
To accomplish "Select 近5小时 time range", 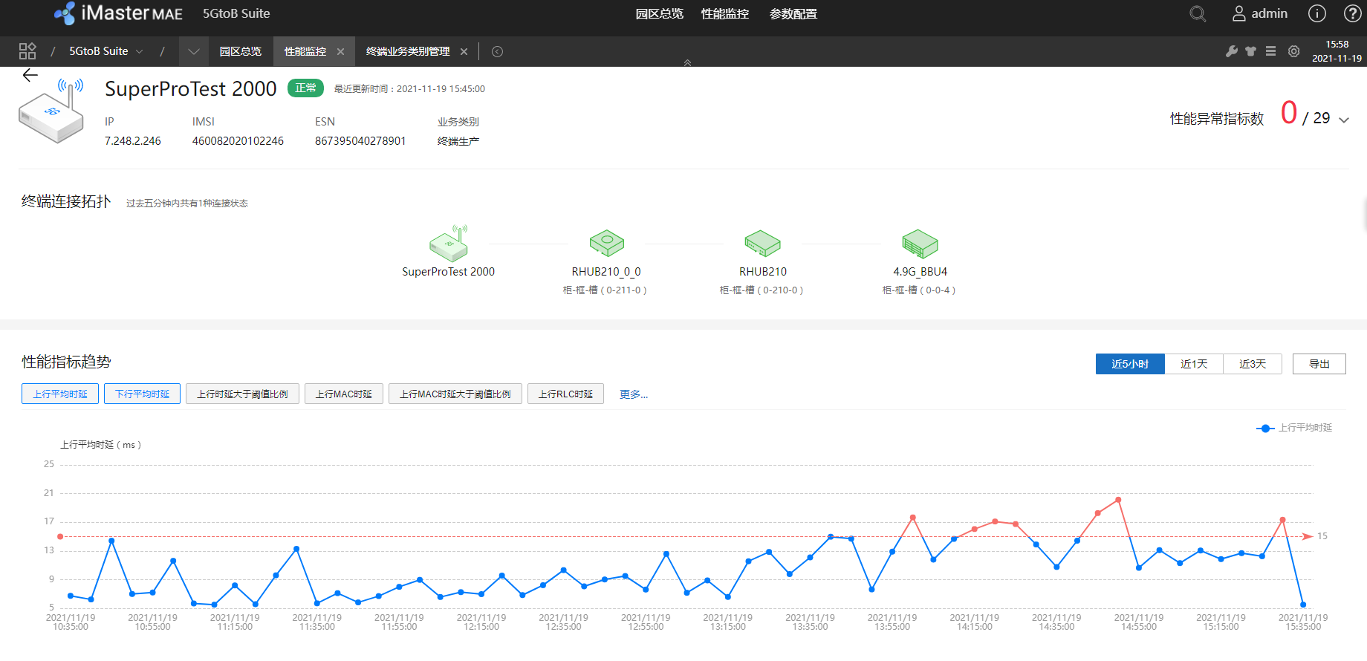I will tap(1130, 364).
